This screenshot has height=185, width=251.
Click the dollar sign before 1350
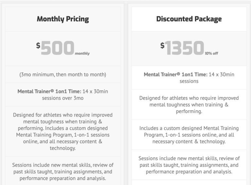coord(162,46)
